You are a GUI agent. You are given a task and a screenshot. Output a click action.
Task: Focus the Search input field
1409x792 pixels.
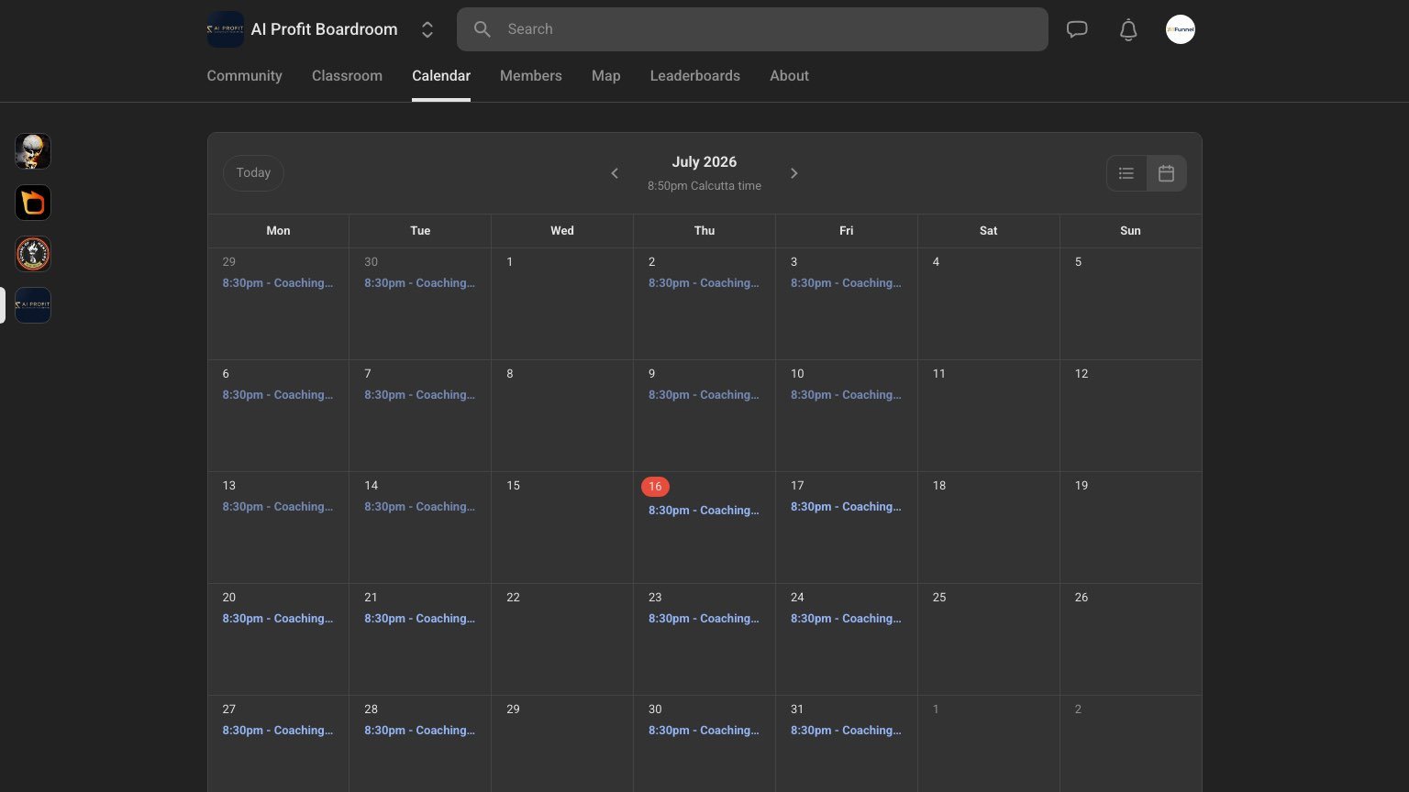[752, 29]
